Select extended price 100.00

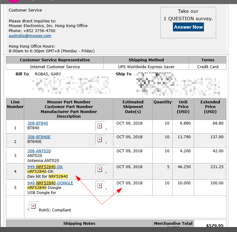[217, 183]
